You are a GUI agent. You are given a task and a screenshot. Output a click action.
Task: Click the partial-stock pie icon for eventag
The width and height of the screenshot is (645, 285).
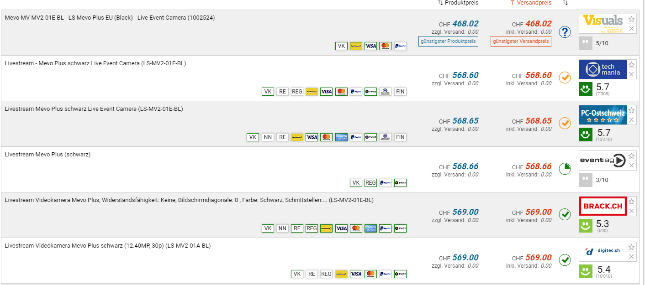[x=565, y=169]
